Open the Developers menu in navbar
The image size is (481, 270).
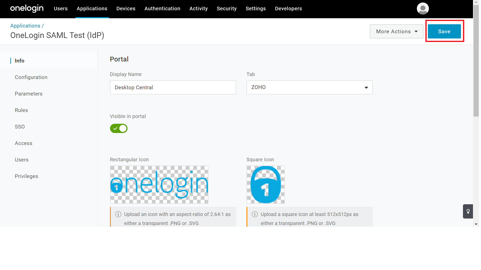[x=288, y=8]
